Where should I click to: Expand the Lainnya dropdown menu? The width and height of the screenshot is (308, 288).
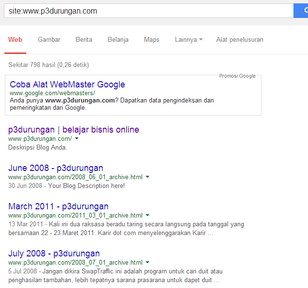tap(189, 39)
